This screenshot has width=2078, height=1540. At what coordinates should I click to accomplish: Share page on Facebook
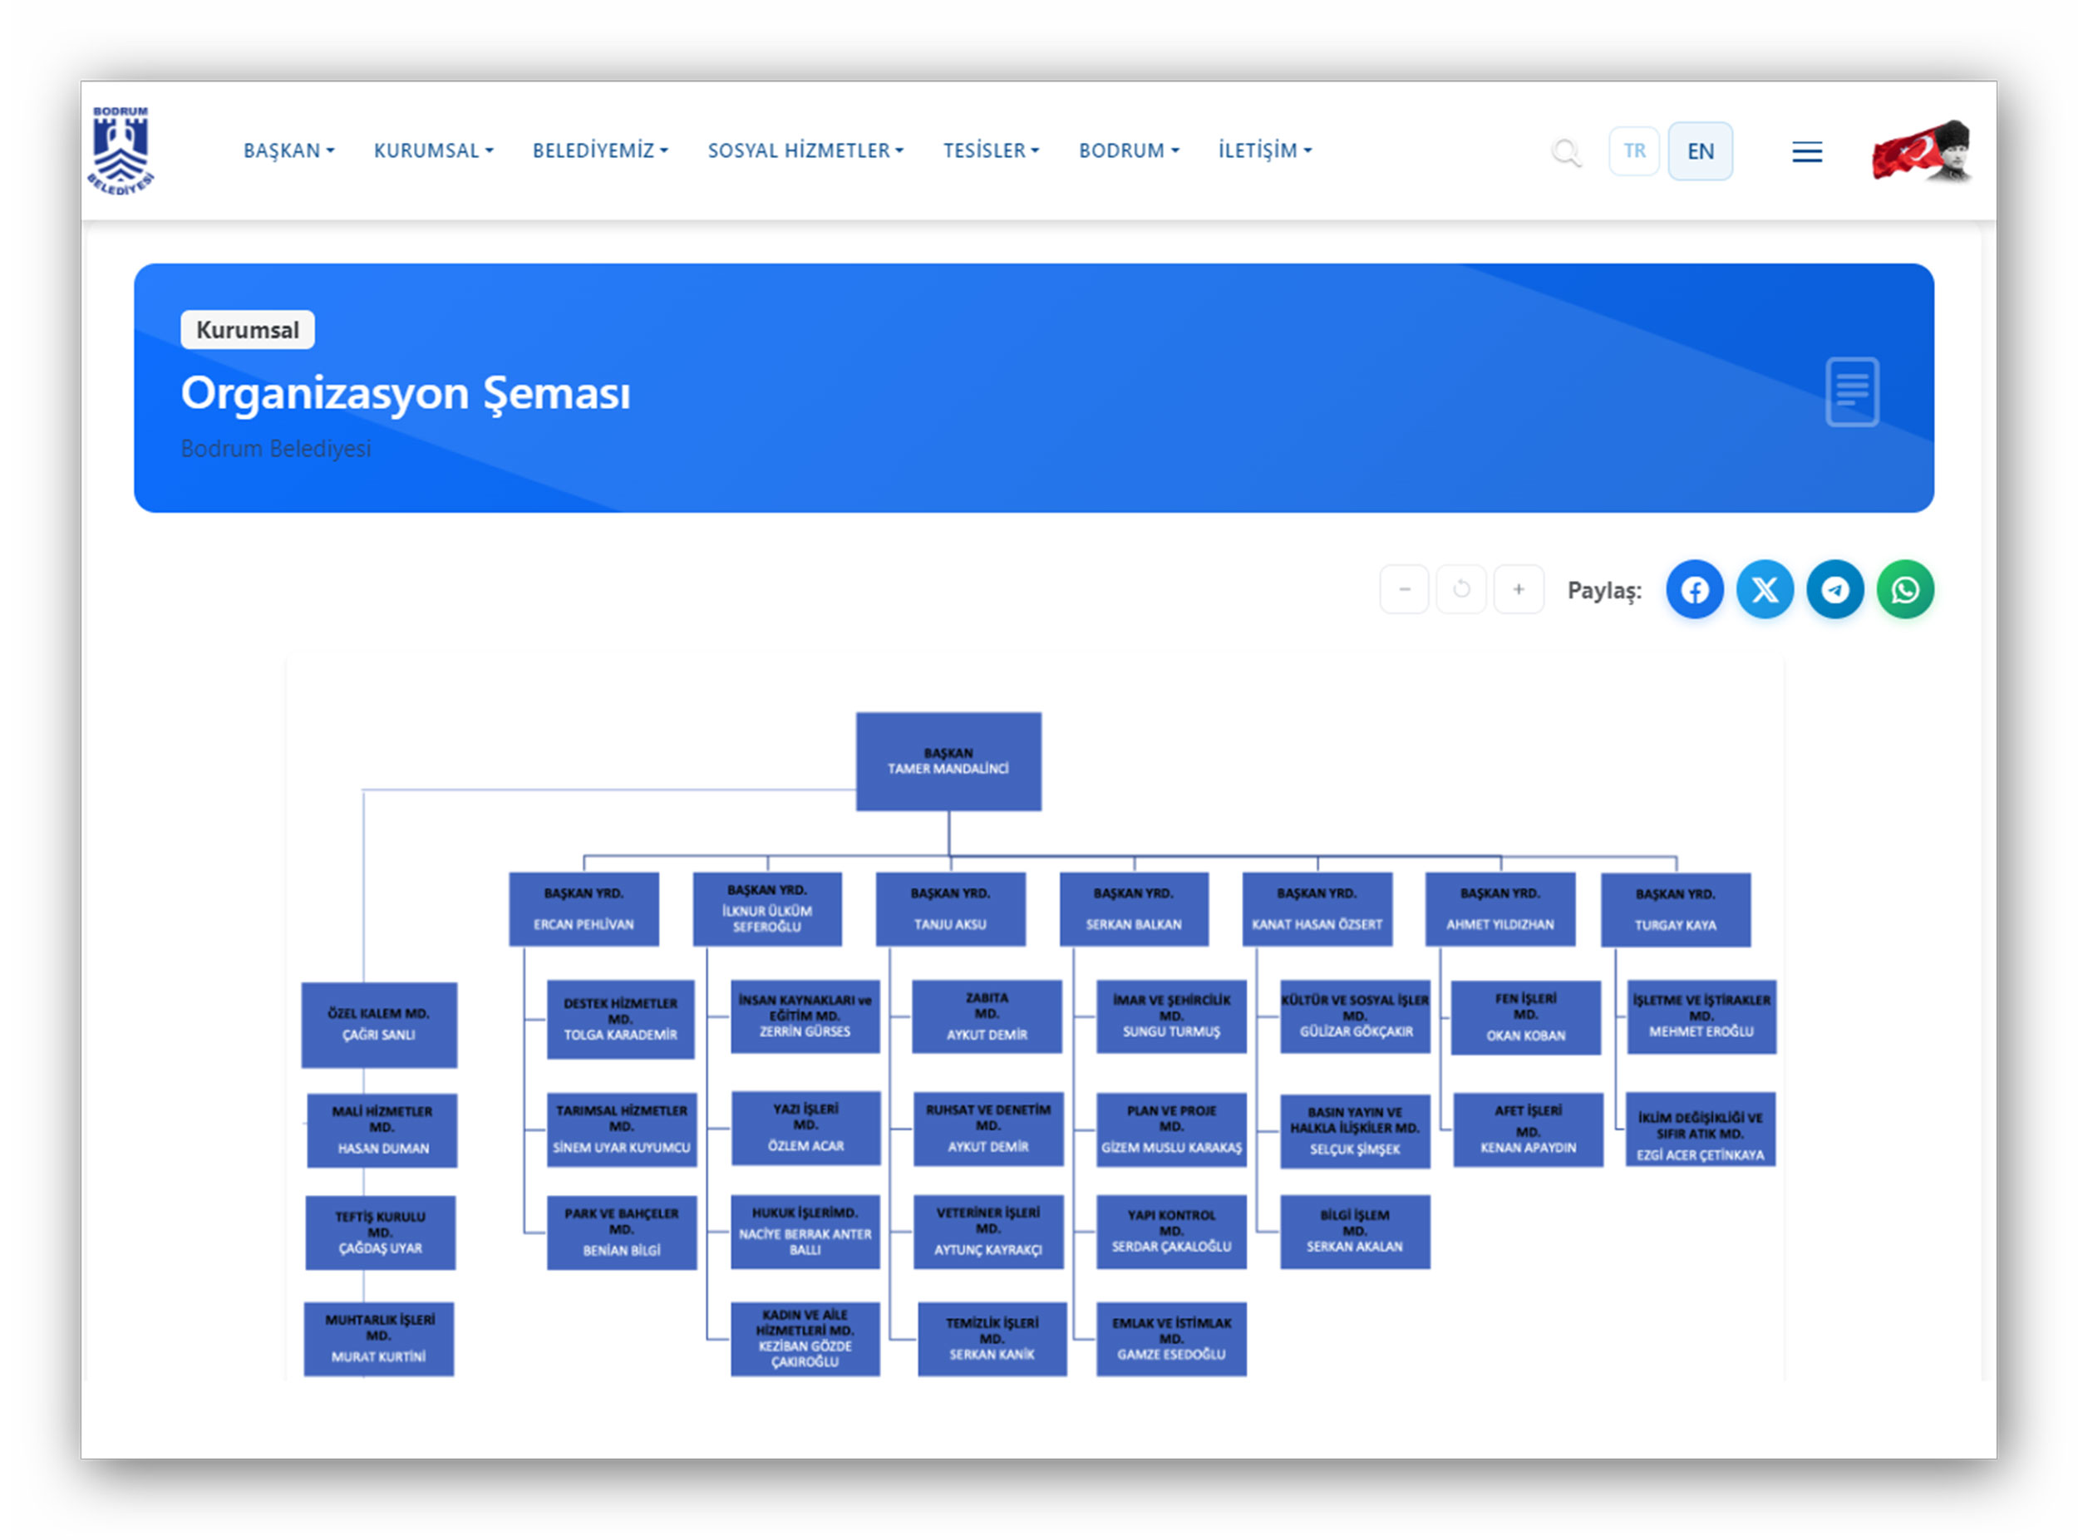click(1694, 589)
